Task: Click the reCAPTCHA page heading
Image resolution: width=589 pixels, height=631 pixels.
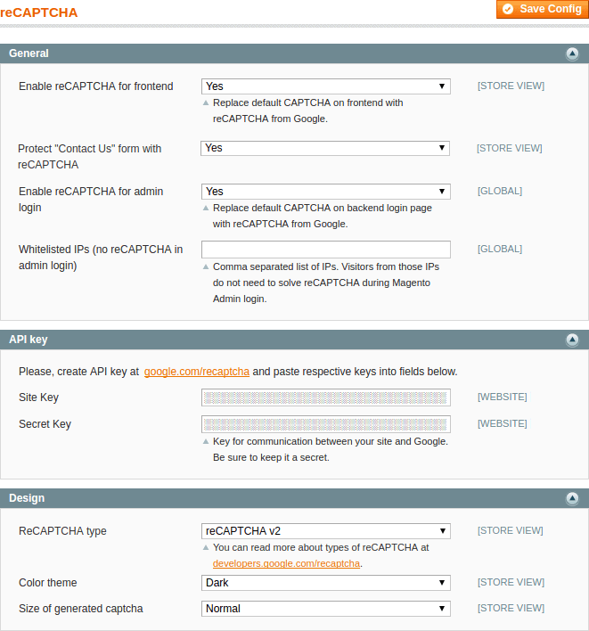Action: pyautogui.click(x=38, y=12)
